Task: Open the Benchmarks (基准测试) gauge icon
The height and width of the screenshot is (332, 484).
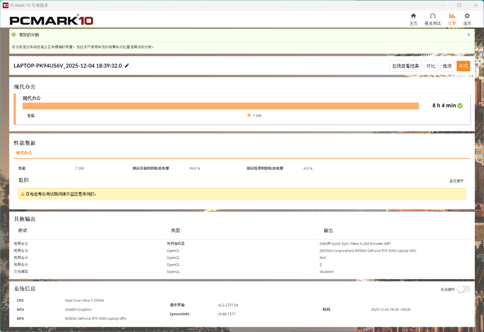Action: (x=432, y=16)
